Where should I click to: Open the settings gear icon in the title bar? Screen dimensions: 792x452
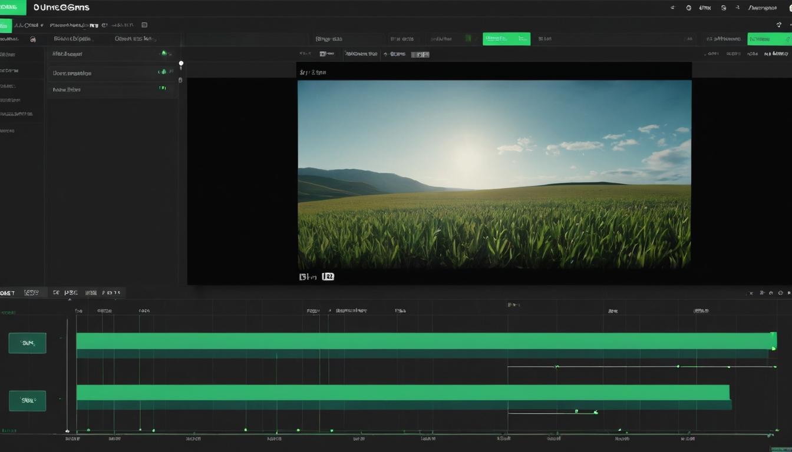point(688,8)
